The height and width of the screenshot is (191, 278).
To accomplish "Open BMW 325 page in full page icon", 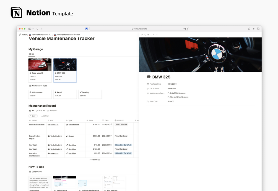I will pos(145,35).
